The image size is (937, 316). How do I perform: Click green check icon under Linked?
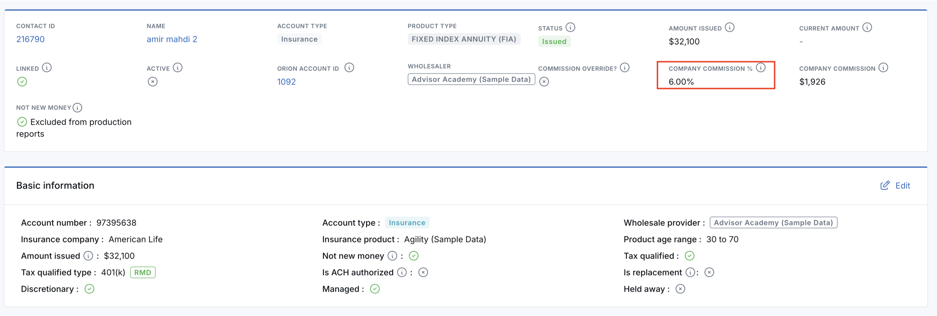pyautogui.click(x=22, y=81)
